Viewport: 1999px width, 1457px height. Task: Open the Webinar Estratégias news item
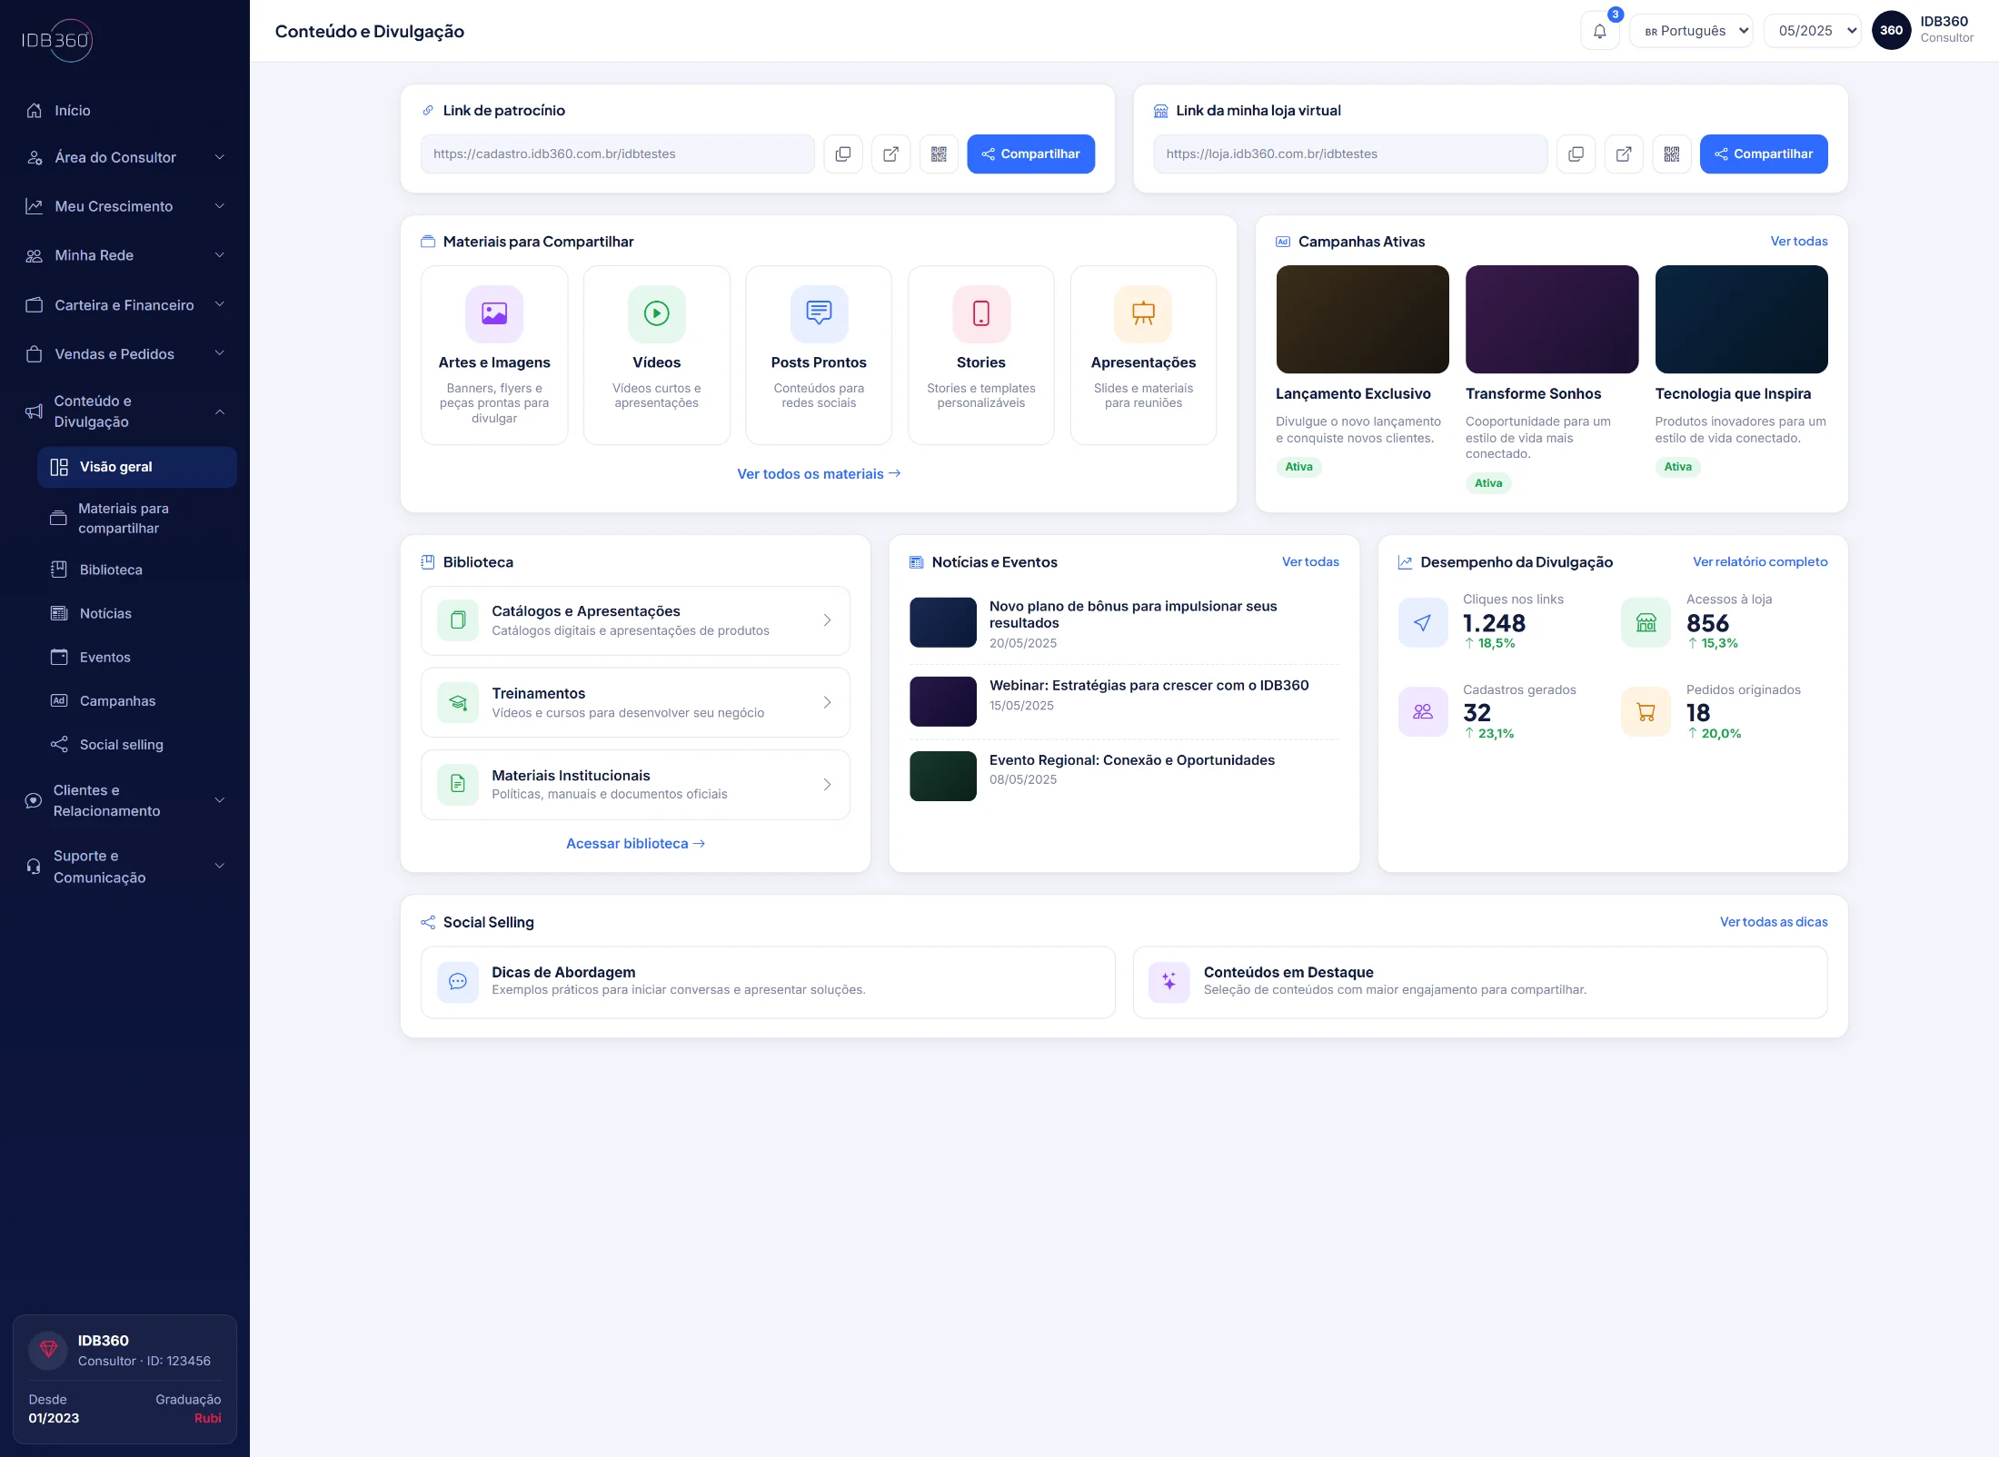click(1124, 701)
